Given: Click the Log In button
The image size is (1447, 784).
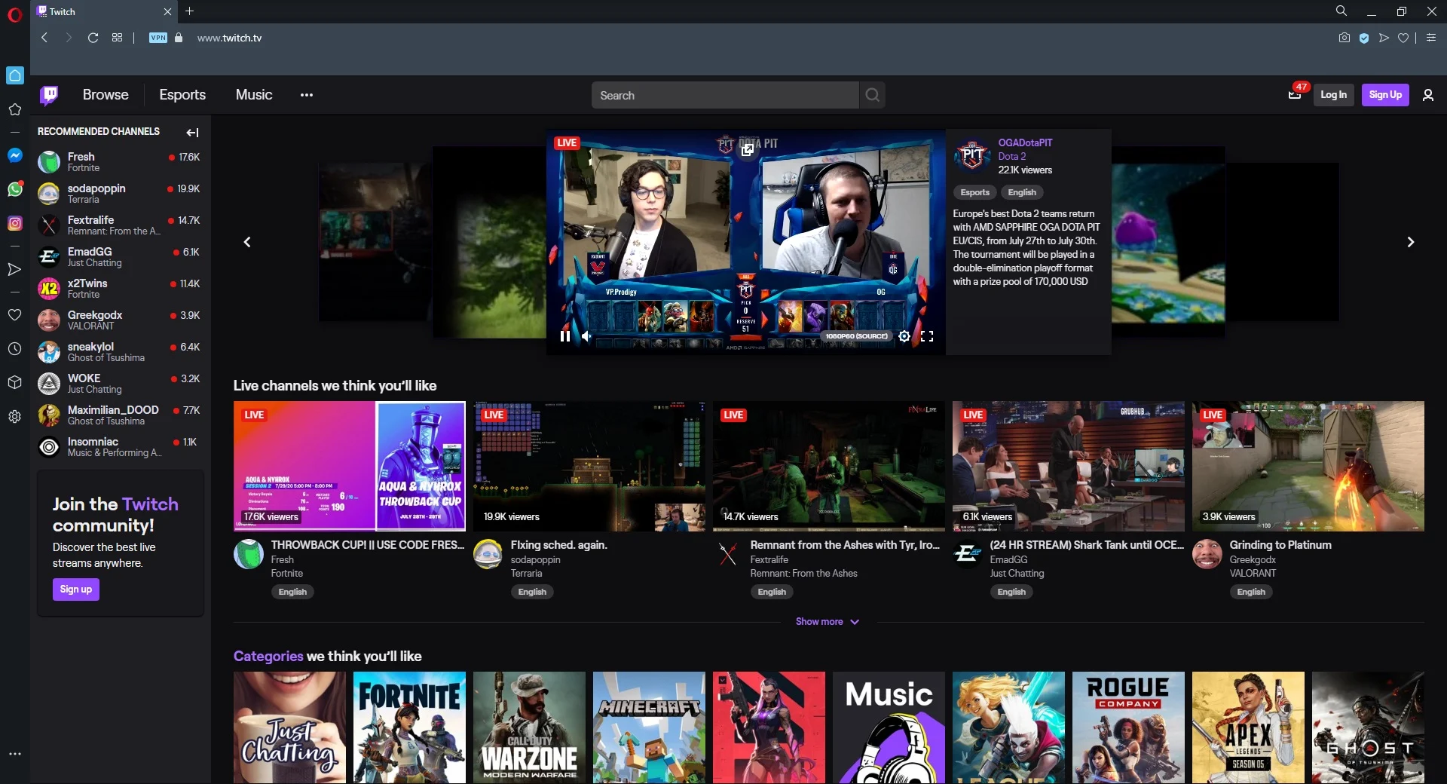Looking at the screenshot, I should coord(1333,95).
